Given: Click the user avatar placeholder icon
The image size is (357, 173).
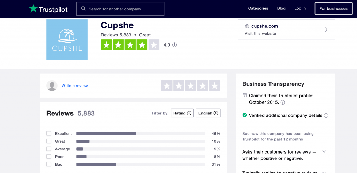Looking at the screenshot, I should tap(52, 85).
